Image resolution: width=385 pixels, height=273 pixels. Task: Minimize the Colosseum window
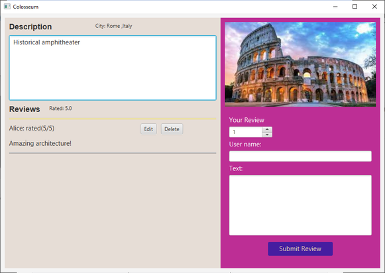tap(335, 7)
